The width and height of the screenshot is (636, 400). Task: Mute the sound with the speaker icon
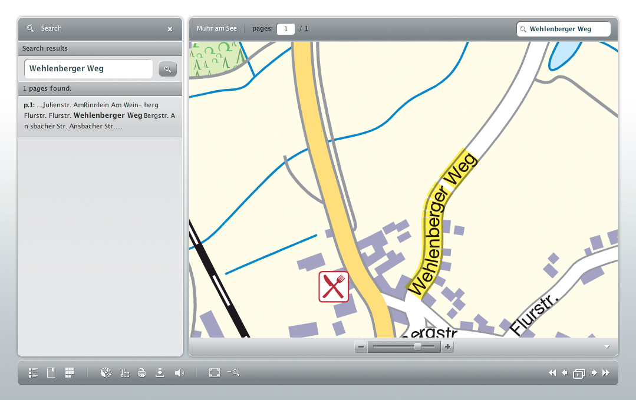tap(180, 372)
